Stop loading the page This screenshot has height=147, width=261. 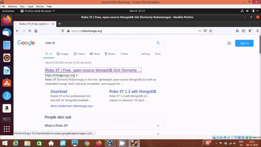(30, 31)
